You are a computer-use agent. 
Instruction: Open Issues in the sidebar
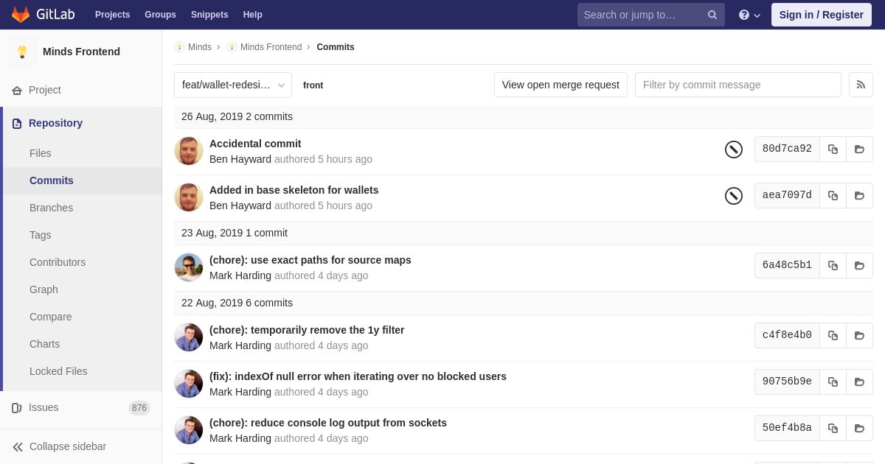(x=44, y=407)
